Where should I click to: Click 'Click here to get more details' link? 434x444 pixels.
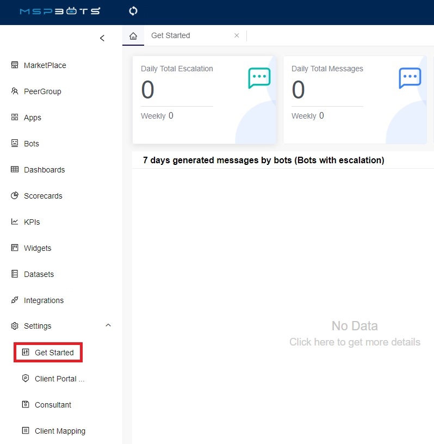[355, 342]
